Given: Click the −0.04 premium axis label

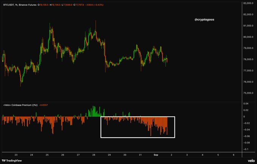Looking at the screenshot, I should coord(246,130).
